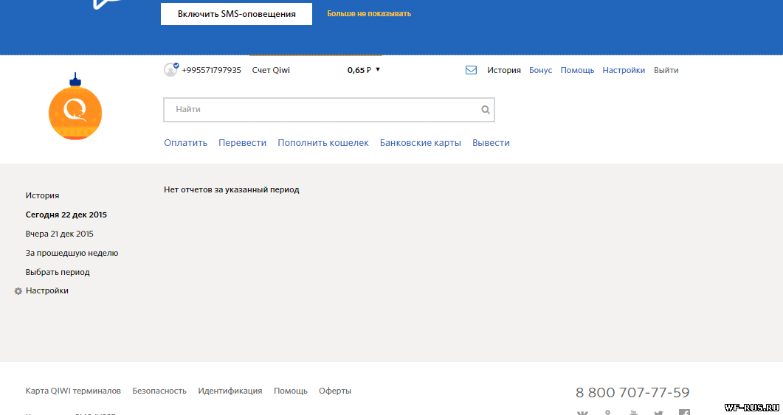Open the Twitter icon in footer
The height and width of the screenshot is (415, 783).
[658, 413]
